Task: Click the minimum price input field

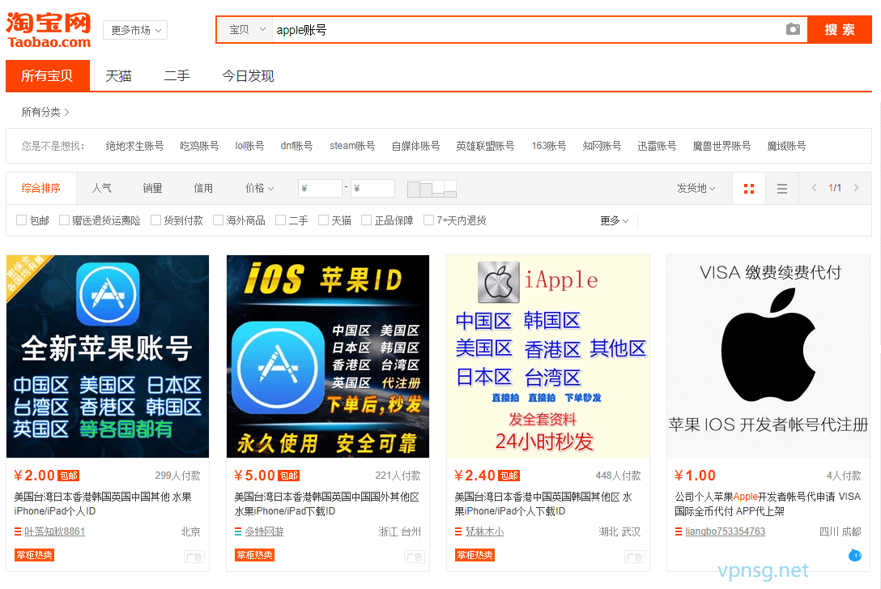Action: [x=320, y=188]
